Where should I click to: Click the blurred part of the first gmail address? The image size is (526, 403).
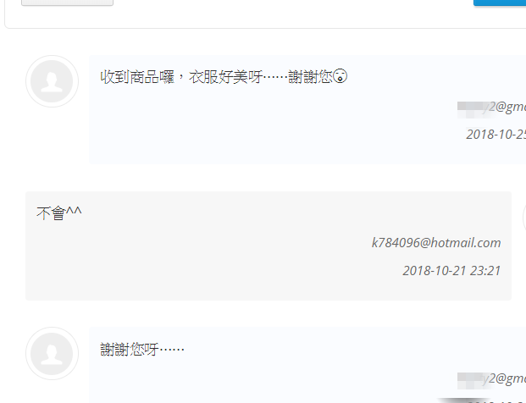click(x=473, y=108)
